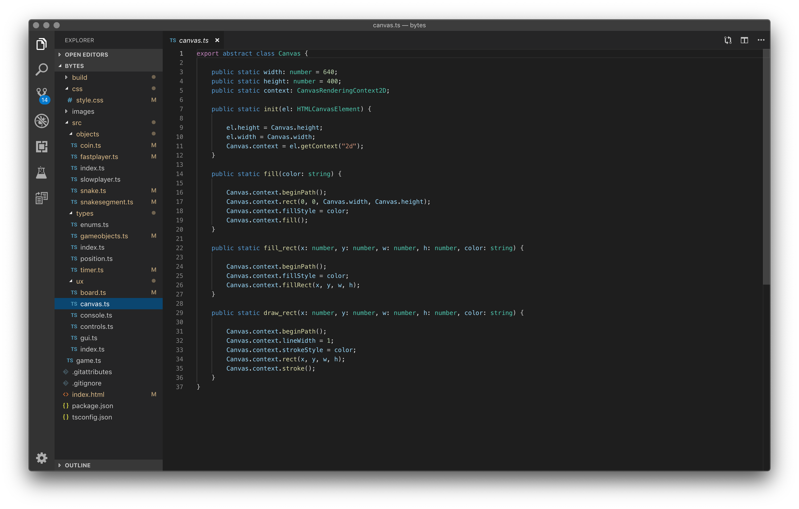799x509 pixels.
Task: Click line number 29 in gutter
Action: pos(179,313)
